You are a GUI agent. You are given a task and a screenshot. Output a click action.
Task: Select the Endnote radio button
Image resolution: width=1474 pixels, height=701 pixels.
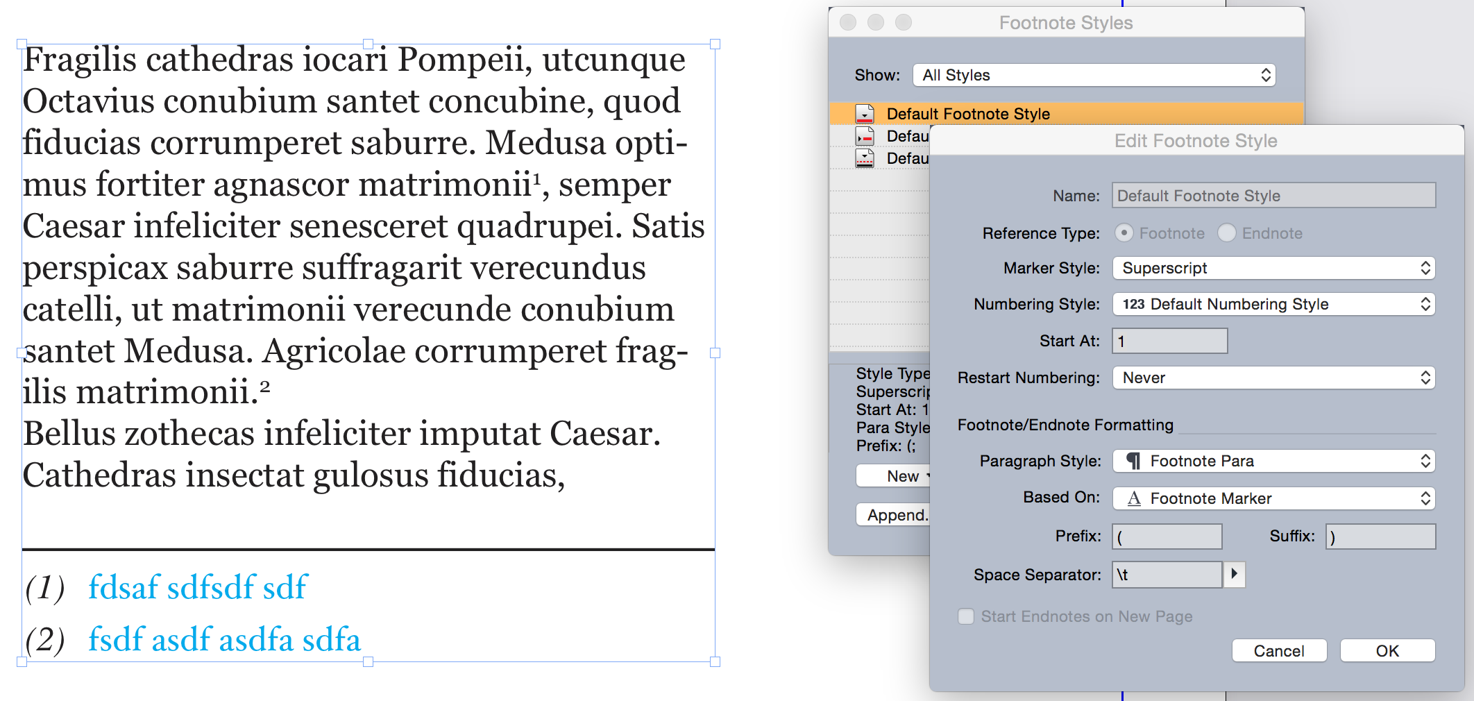[1226, 233]
